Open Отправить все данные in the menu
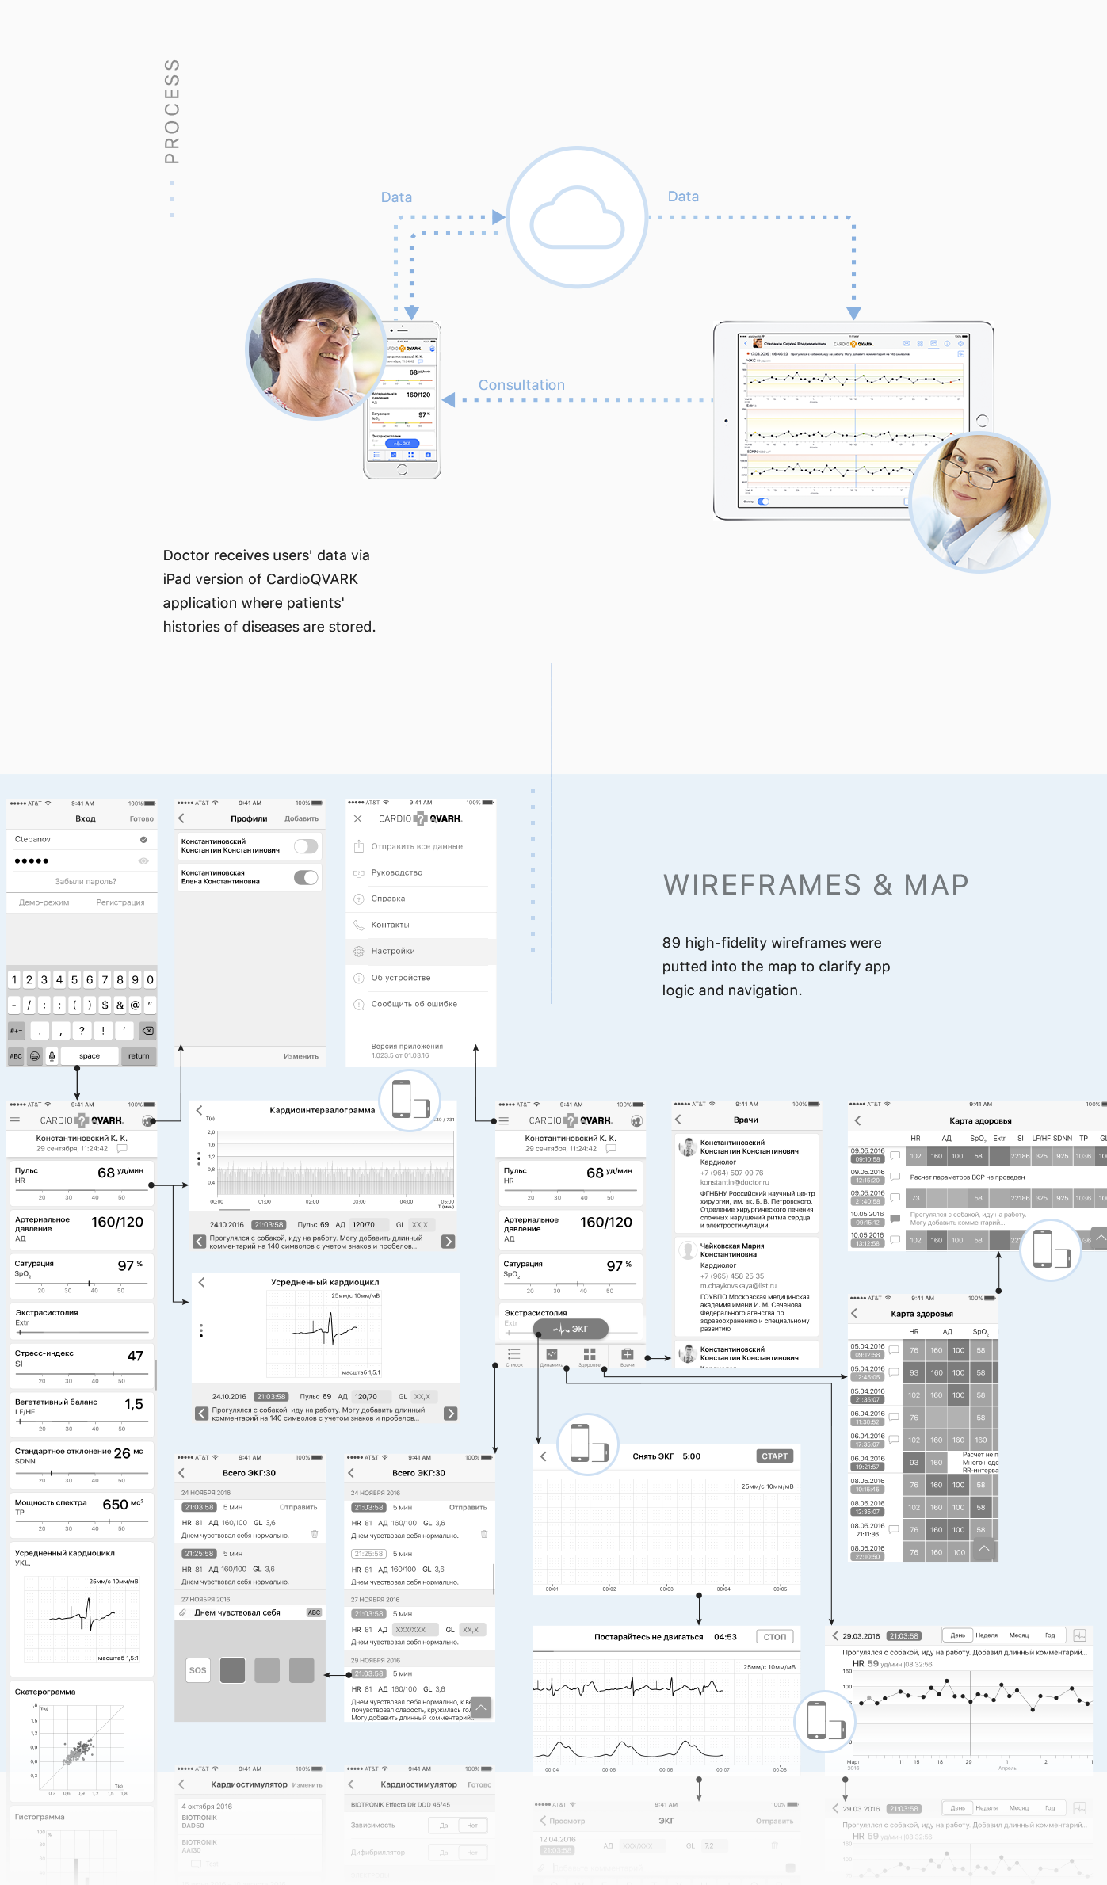Screen dimensions: 1107x1885 click(421, 846)
